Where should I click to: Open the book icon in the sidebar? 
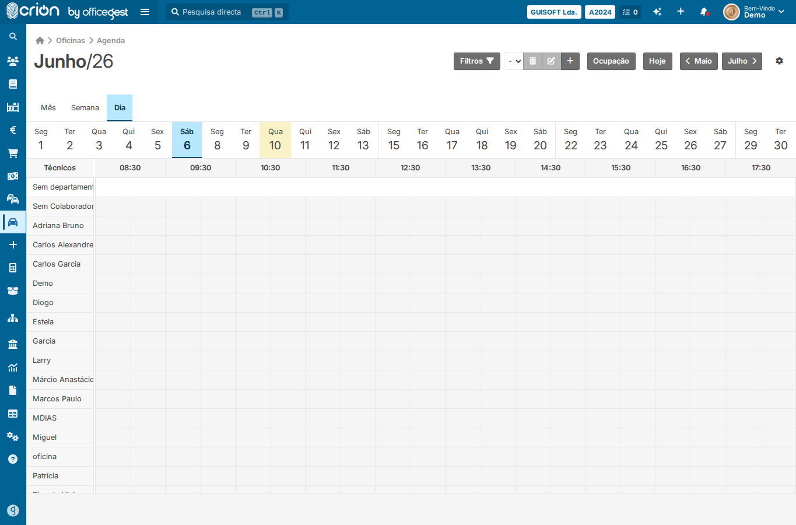click(x=13, y=84)
